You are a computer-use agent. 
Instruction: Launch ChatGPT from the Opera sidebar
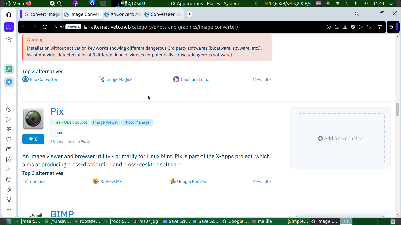pyautogui.click(x=9, y=69)
